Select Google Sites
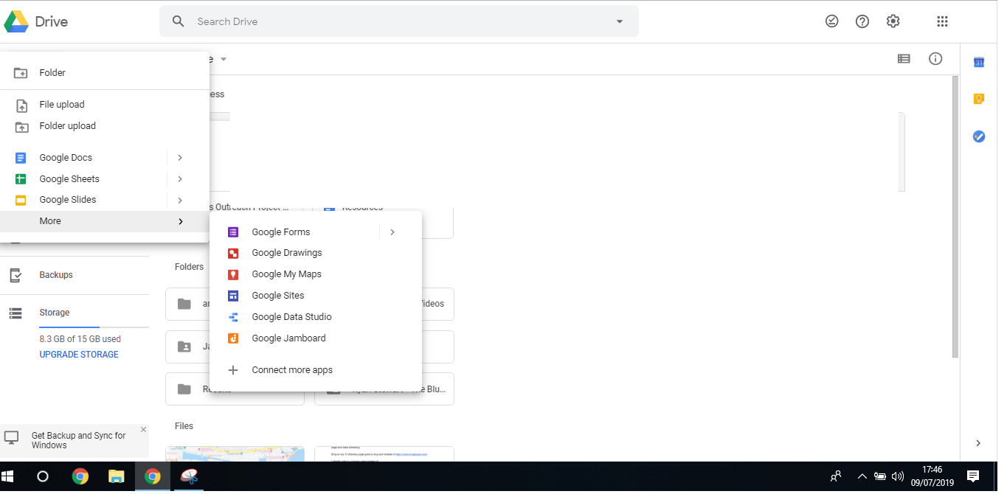1007x494 pixels. 316,296
